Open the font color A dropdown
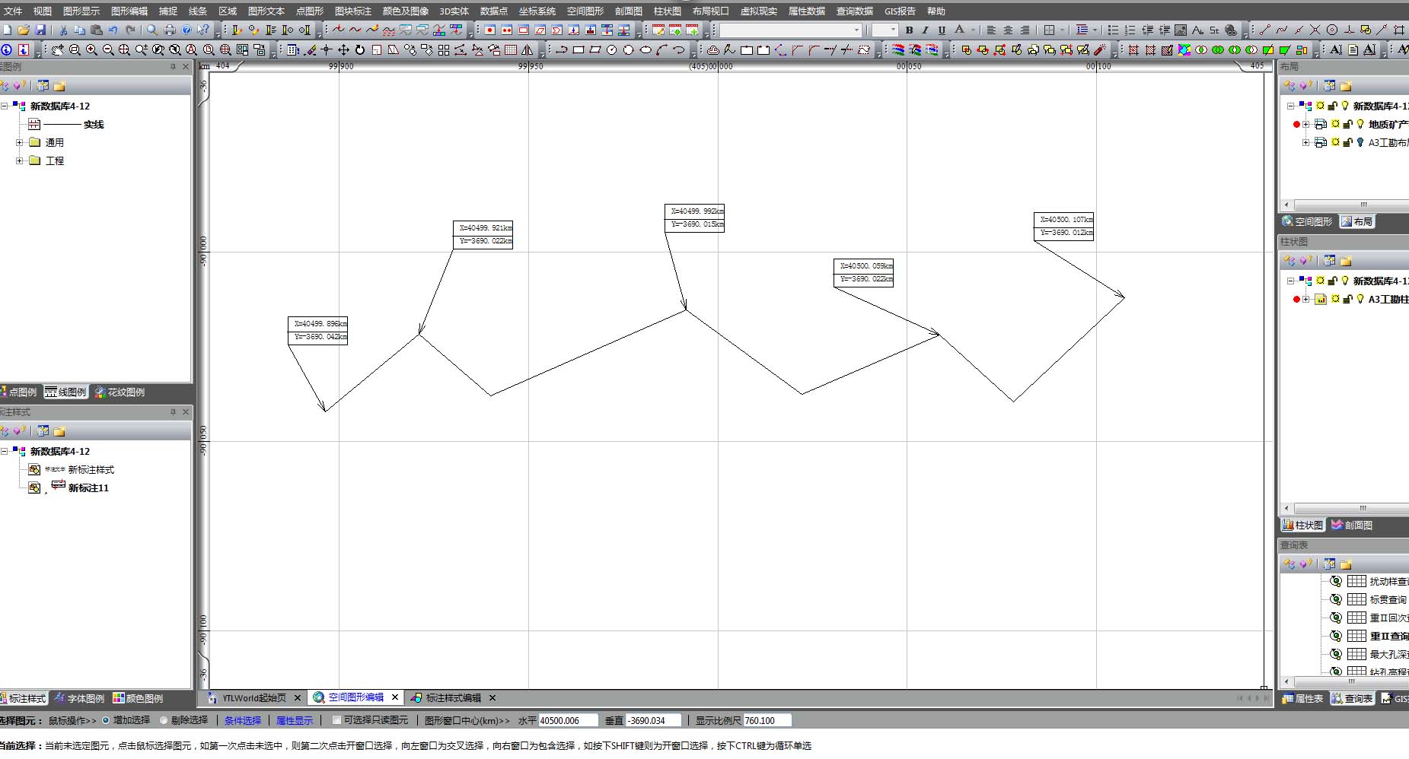The image size is (1409, 759). pos(973,30)
